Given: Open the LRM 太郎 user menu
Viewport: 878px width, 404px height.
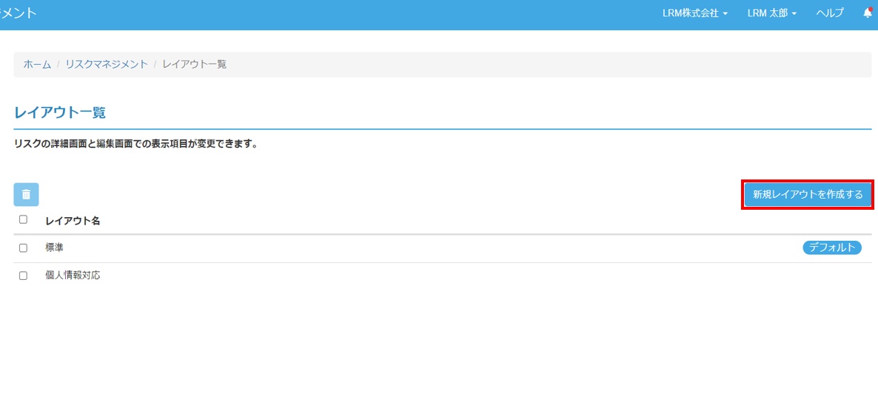Looking at the screenshot, I should click(x=771, y=13).
